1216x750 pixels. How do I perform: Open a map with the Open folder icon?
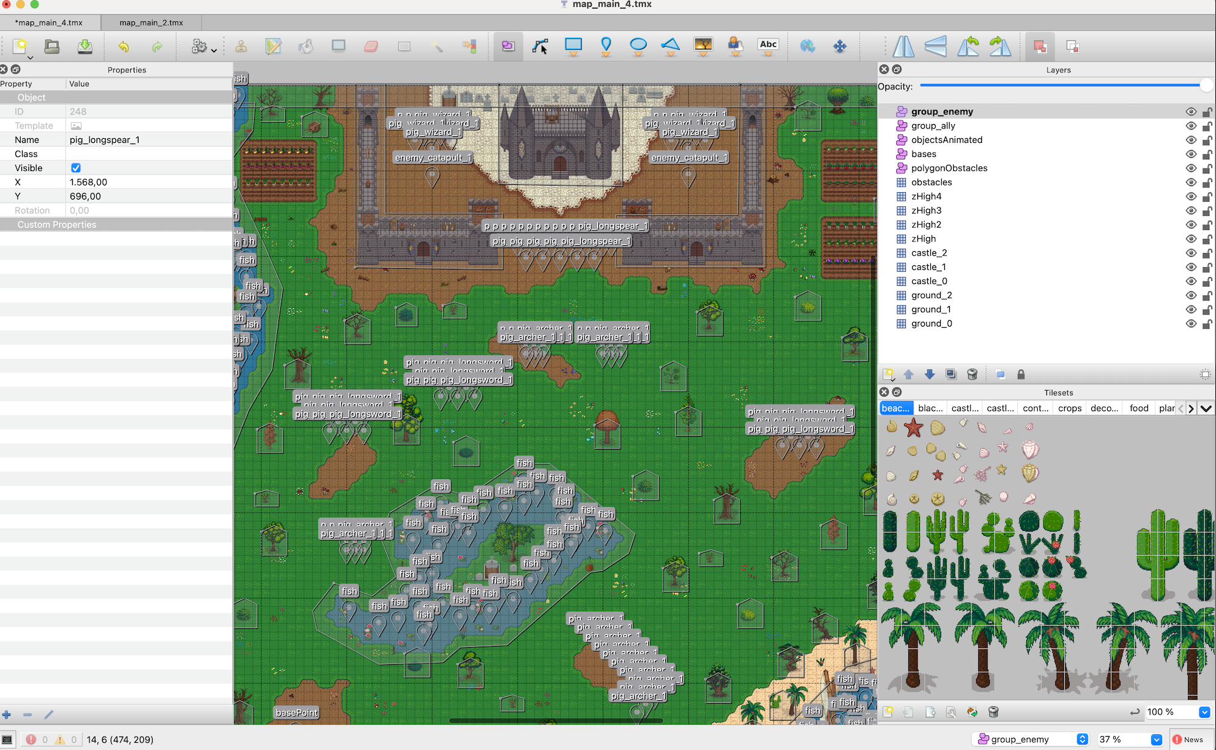[52, 46]
